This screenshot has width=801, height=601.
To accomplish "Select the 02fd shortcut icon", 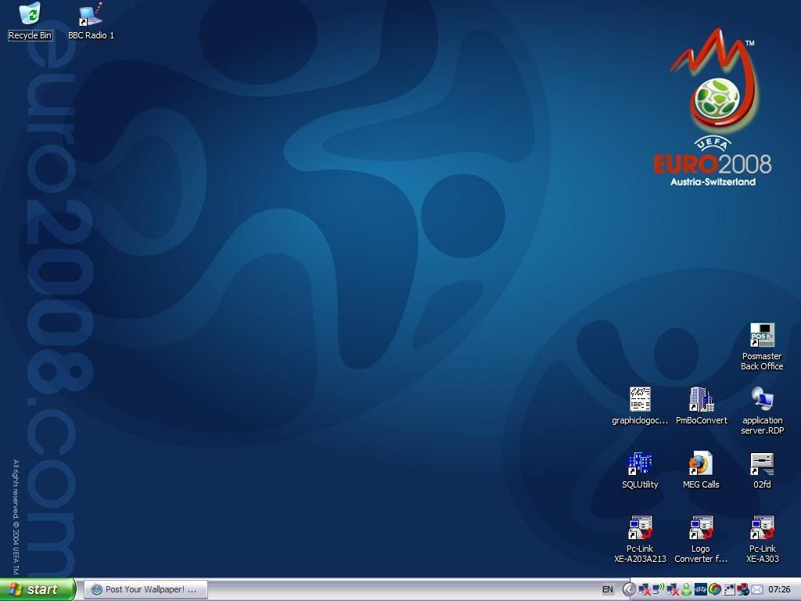I will click(762, 470).
